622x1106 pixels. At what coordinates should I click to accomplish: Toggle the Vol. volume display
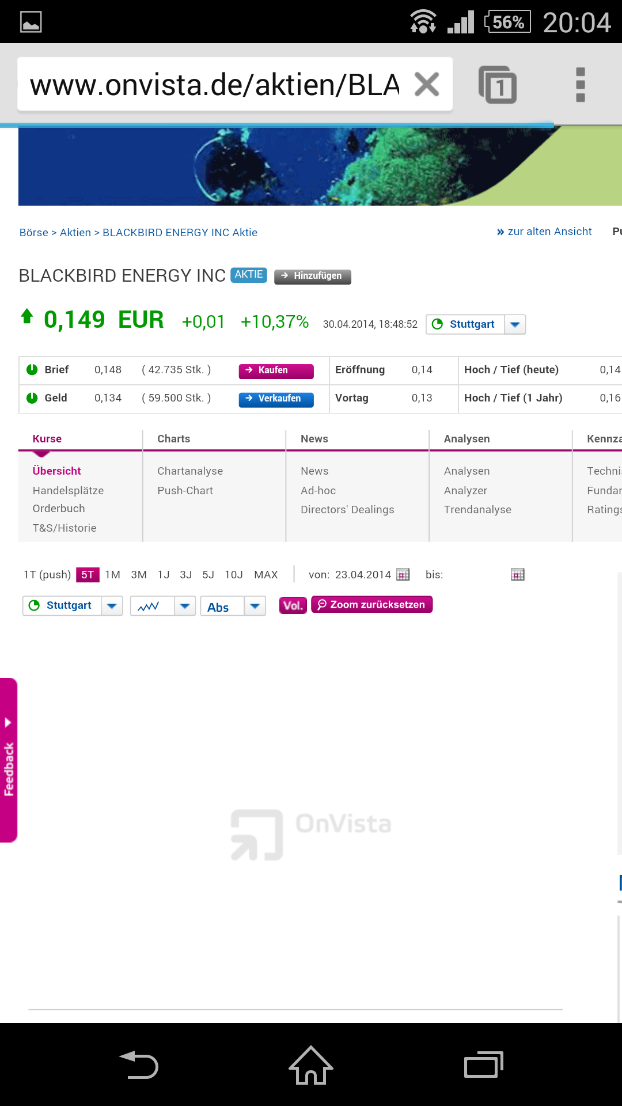point(293,605)
